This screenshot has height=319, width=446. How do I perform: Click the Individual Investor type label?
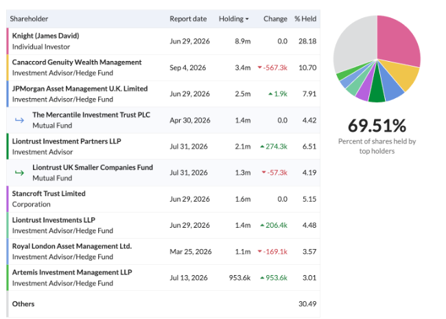[x=41, y=47]
